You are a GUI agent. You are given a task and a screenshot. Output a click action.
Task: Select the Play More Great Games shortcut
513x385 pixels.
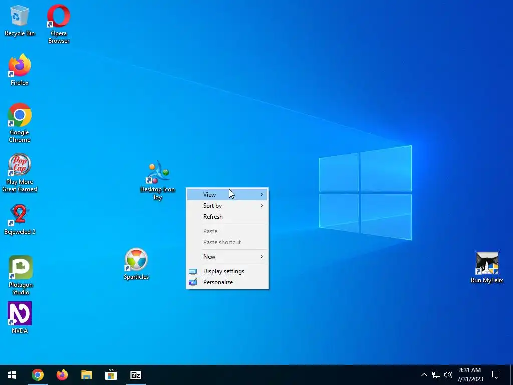pyautogui.click(x=20, y=173)
